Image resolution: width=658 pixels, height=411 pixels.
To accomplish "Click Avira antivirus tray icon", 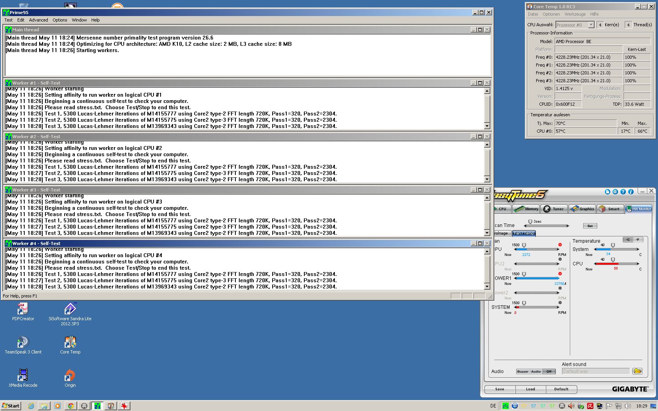I will (x=590, y=406).
